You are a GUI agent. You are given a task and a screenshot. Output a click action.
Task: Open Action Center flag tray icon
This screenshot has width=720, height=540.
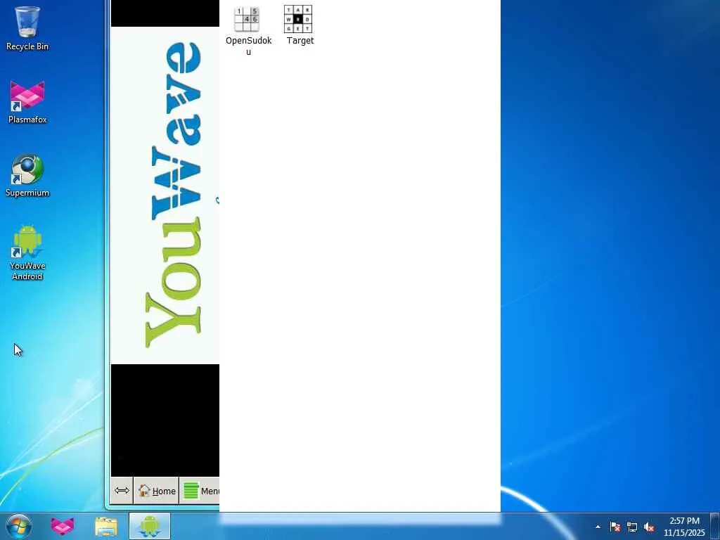pyautogui.click(x=615, y=527)
